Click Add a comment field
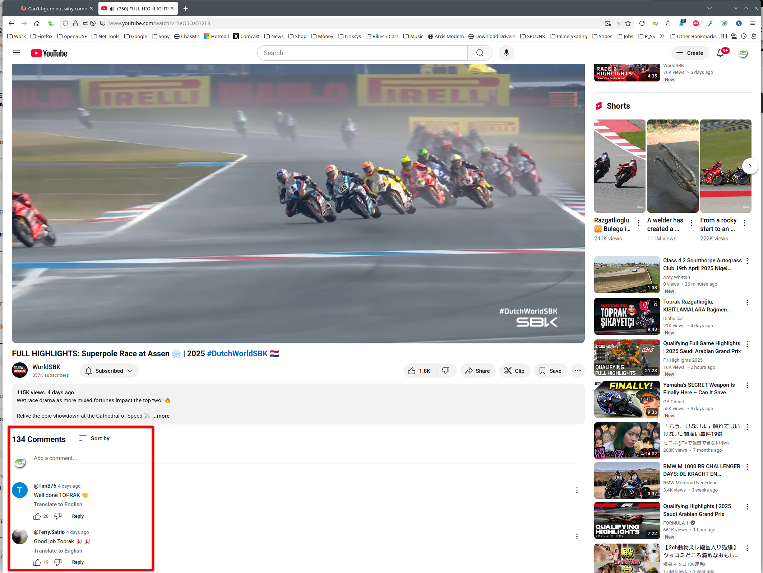The image size is (763, 573). (306, 458)
